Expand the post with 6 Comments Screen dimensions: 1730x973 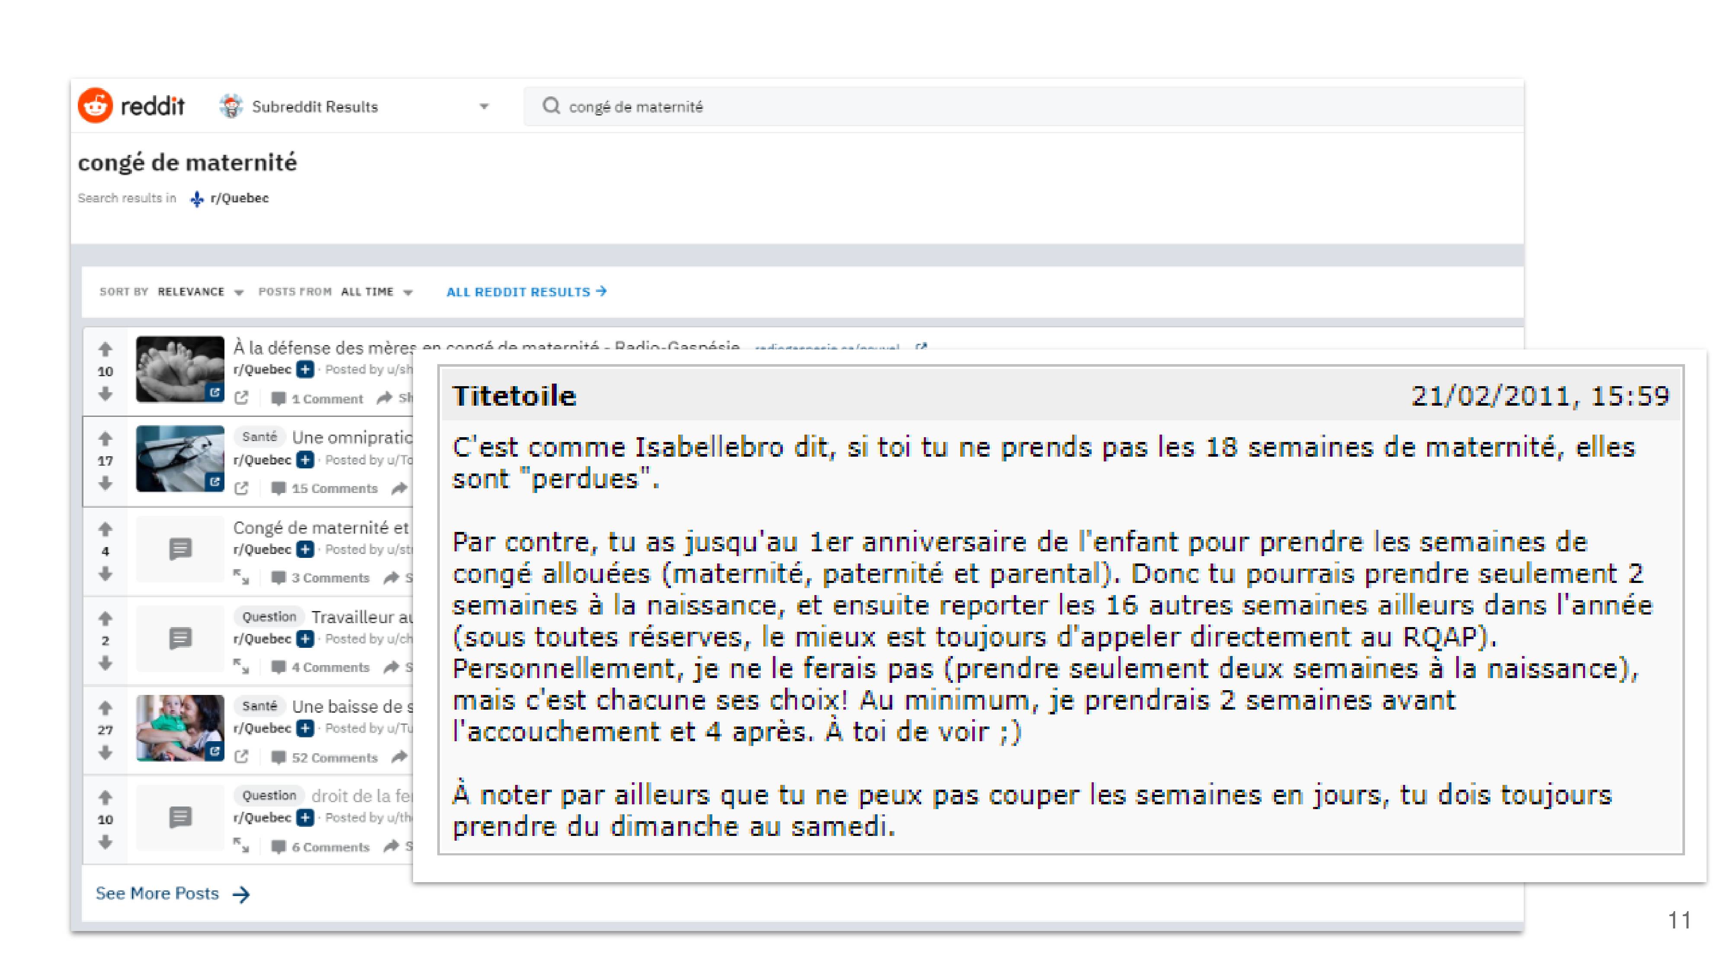[x=241, y=846]
